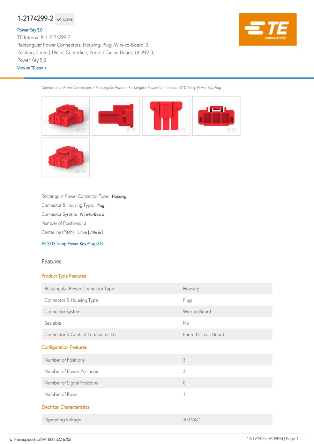Navigate to the Rectangular Power breadcrumb

coord(110,88)
